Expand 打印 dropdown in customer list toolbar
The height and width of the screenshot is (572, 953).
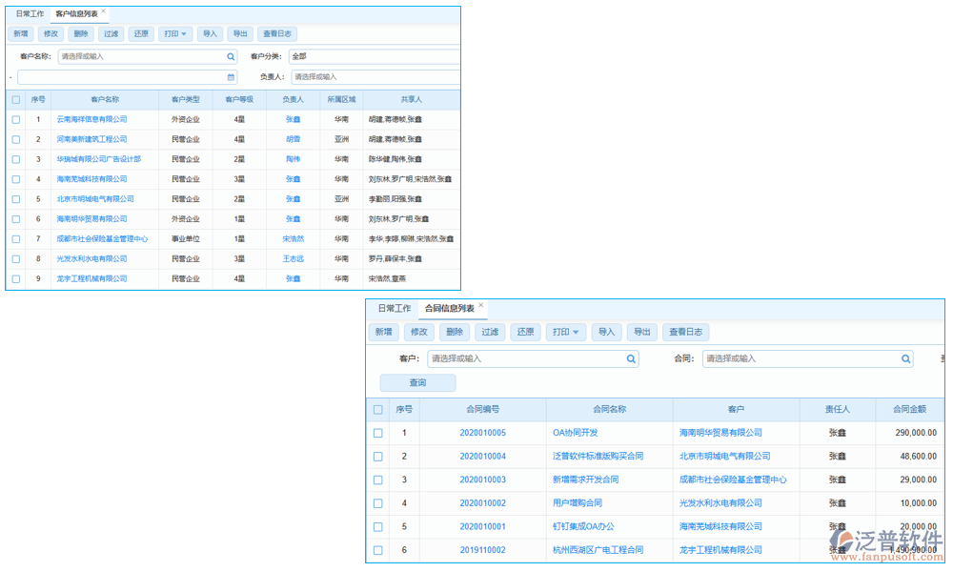[x=174, y=34]
